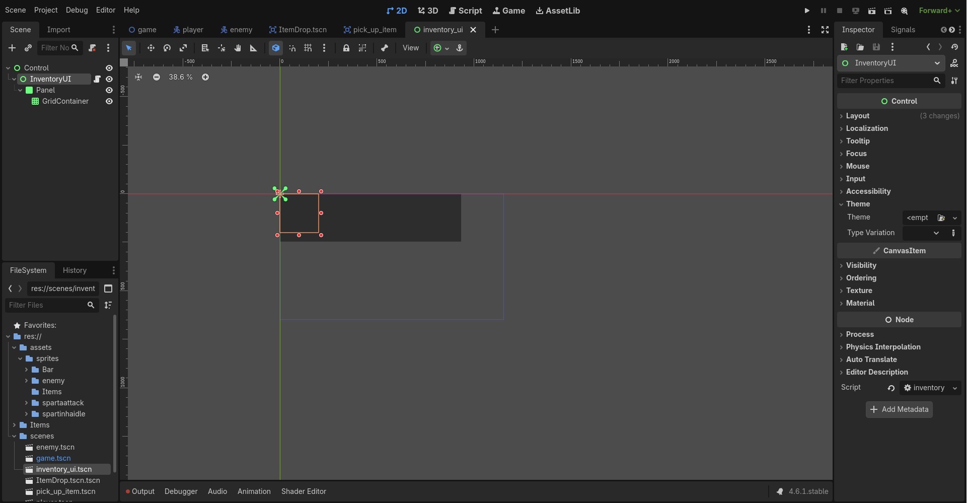Collapse the sprites folder

(20, 358)
